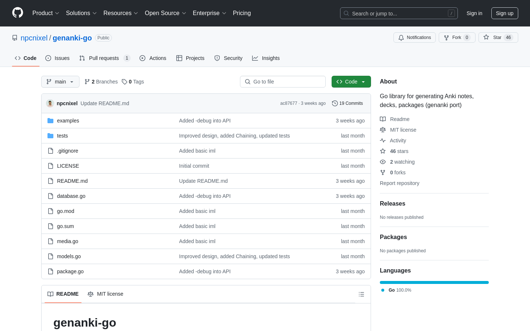
Task: Open the npcnixel owner link
Action: pos(34,38)
